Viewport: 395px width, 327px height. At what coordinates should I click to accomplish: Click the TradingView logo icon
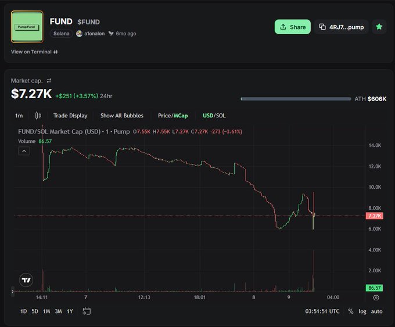click(26, 280)
